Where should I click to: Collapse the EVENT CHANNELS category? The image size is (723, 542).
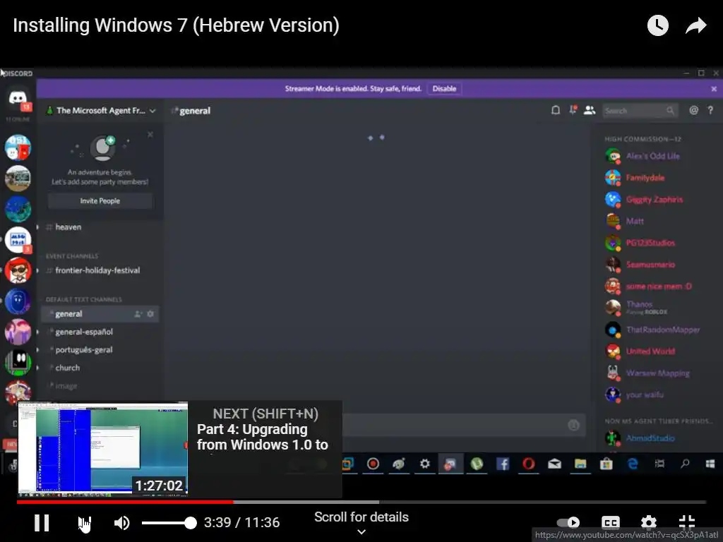[72, 255]
